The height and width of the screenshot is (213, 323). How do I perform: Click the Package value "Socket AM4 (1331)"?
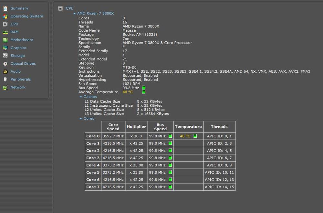(x=140, y=35)
